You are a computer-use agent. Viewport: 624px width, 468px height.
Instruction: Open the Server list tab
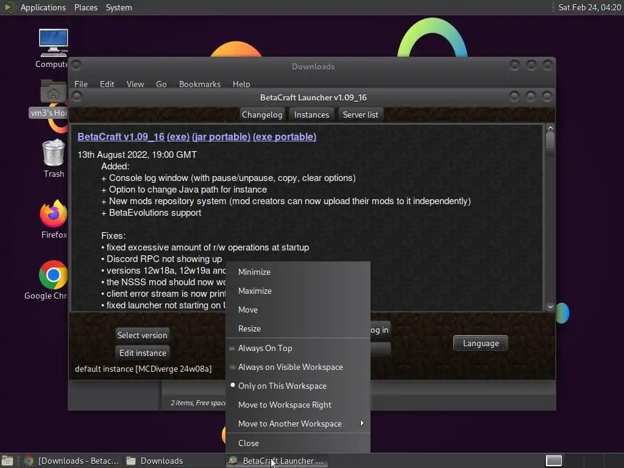click(x=360, y=115)
